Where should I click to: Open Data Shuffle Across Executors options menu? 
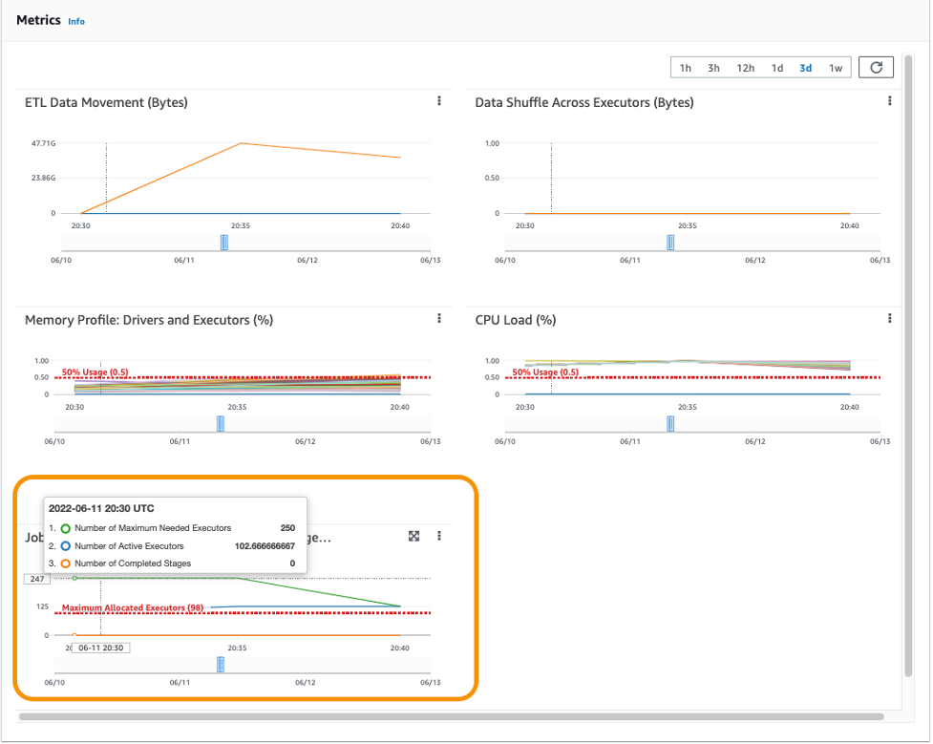tap(890, 101)
